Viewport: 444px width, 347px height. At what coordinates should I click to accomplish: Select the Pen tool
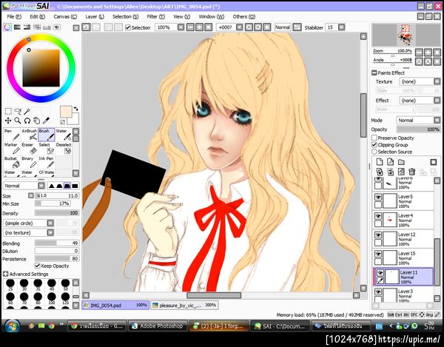tap(12, 135)
